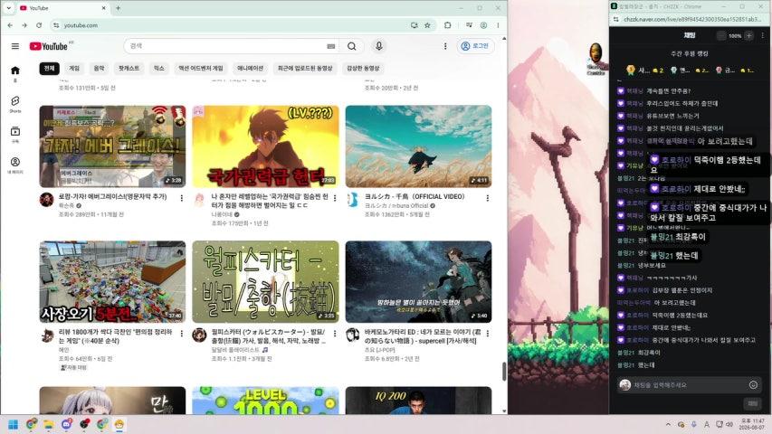Open YouTube settings three-dot menu beside 로그인
Viewport: 772px width, 434px height.
445,46
